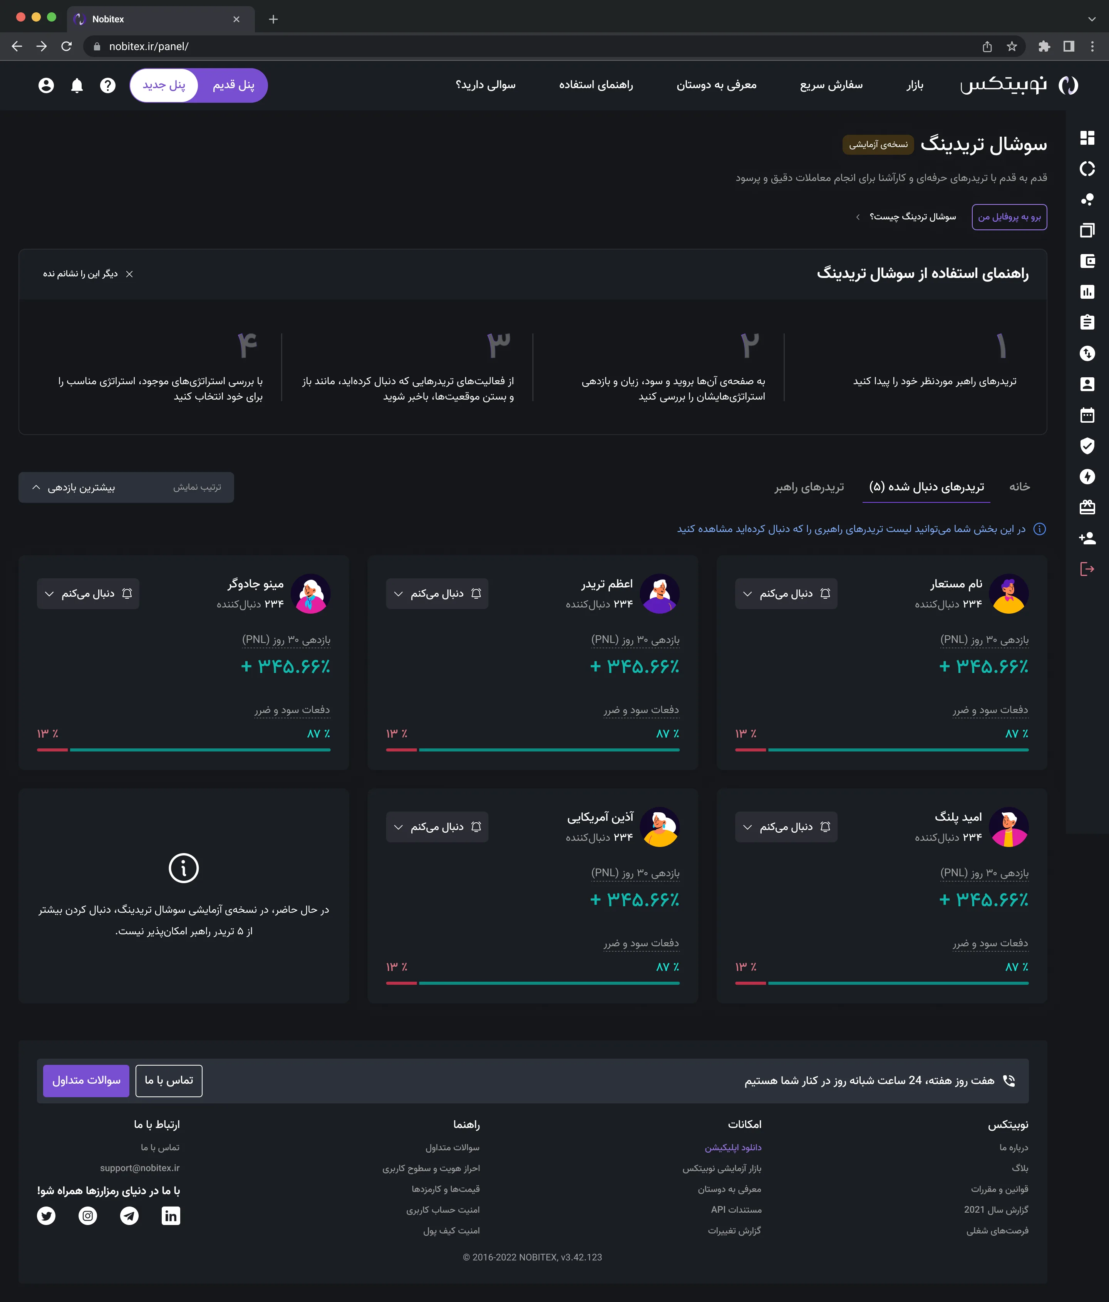
Task: Click the three-dots cluster icon in sidebar
Action: point(1087,199)
